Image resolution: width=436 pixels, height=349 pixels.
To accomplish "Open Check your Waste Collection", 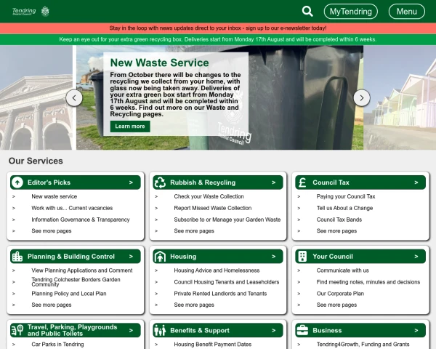I will point(209,196).
